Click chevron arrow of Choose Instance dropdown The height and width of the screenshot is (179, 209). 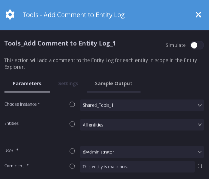(199, 105)
